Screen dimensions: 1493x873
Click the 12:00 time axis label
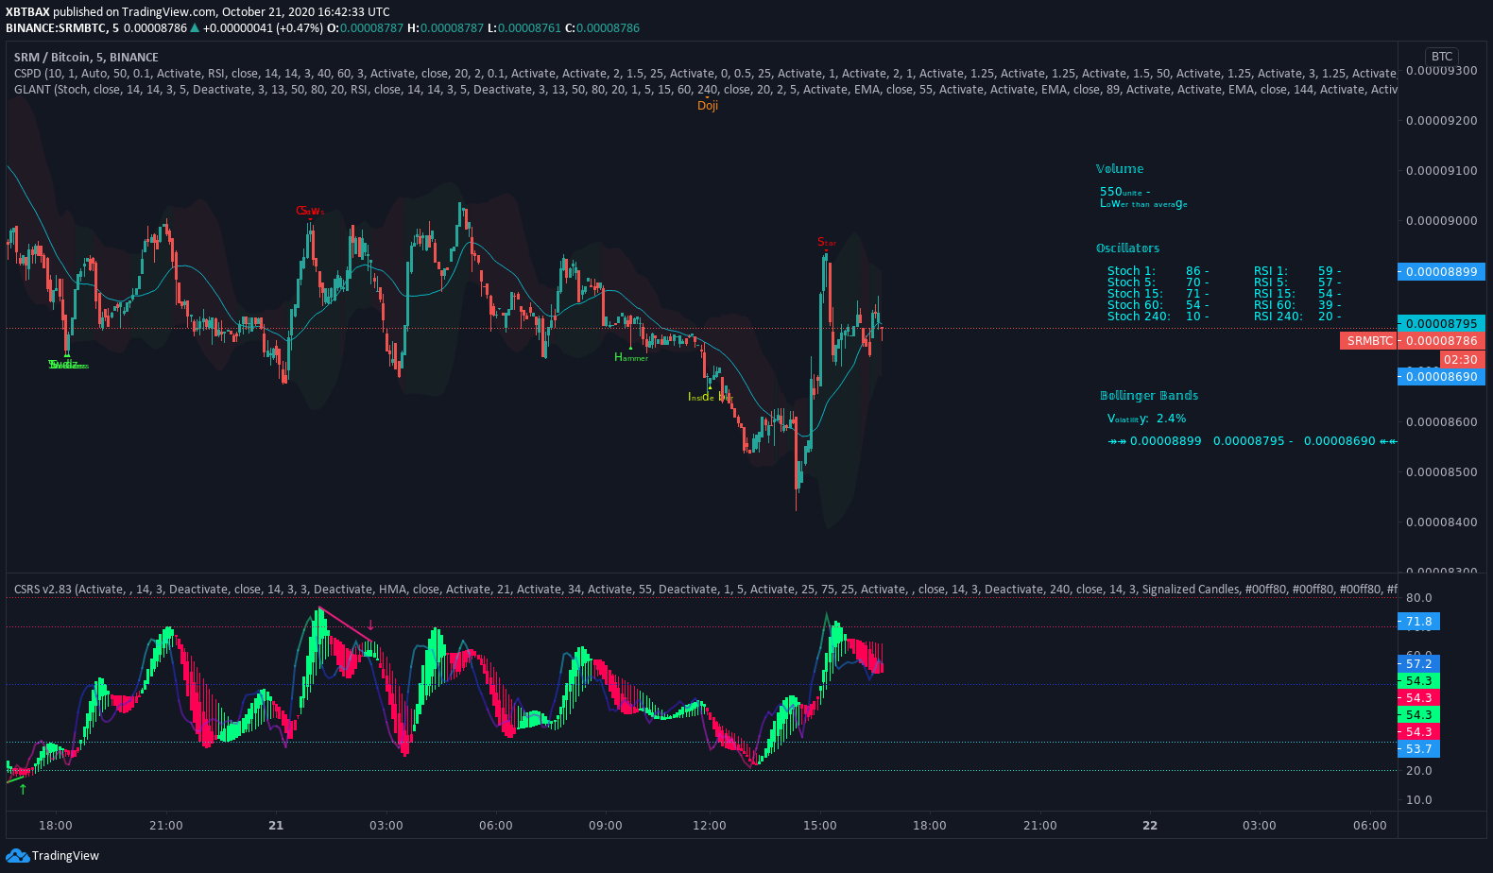[x=710, y=826]
